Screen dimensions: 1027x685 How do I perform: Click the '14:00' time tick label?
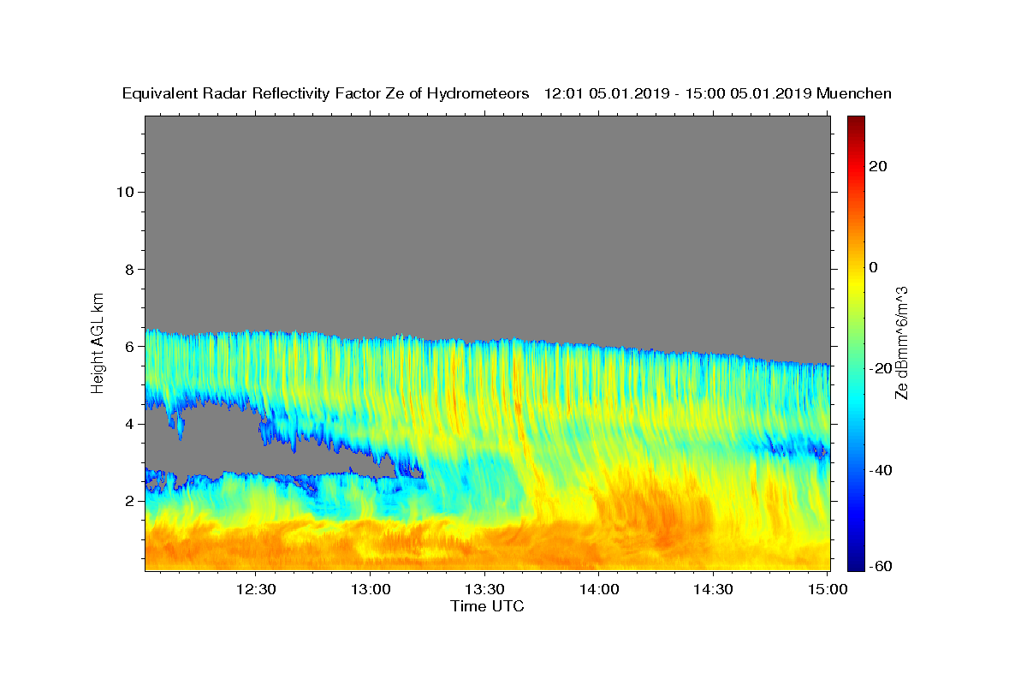[x=599, y=589]
